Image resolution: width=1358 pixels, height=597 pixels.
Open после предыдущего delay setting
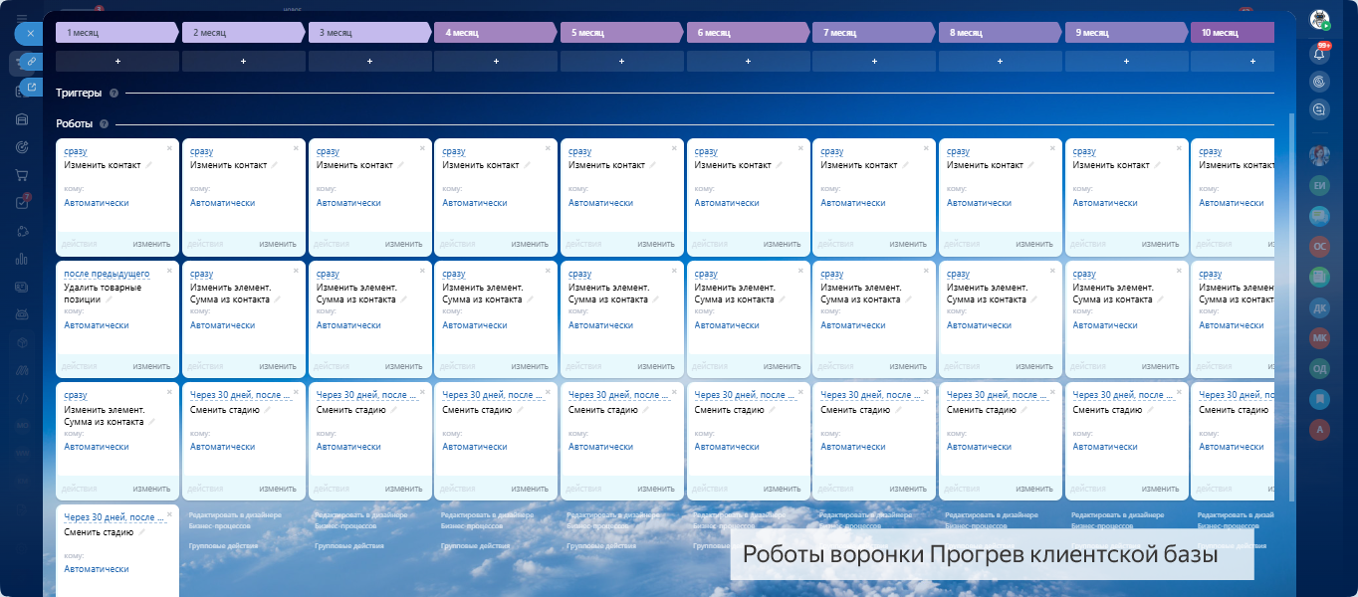point(107,274)
